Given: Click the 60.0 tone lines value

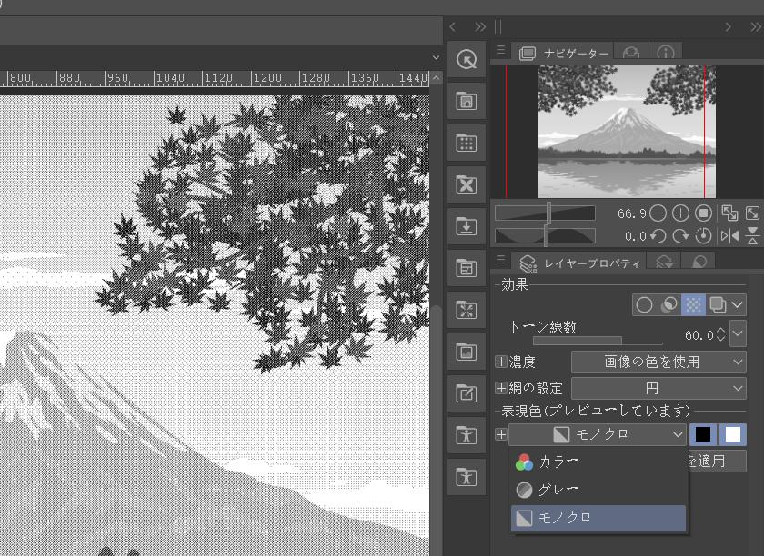Looking at the screenshot, I should (x=699, y=335).
